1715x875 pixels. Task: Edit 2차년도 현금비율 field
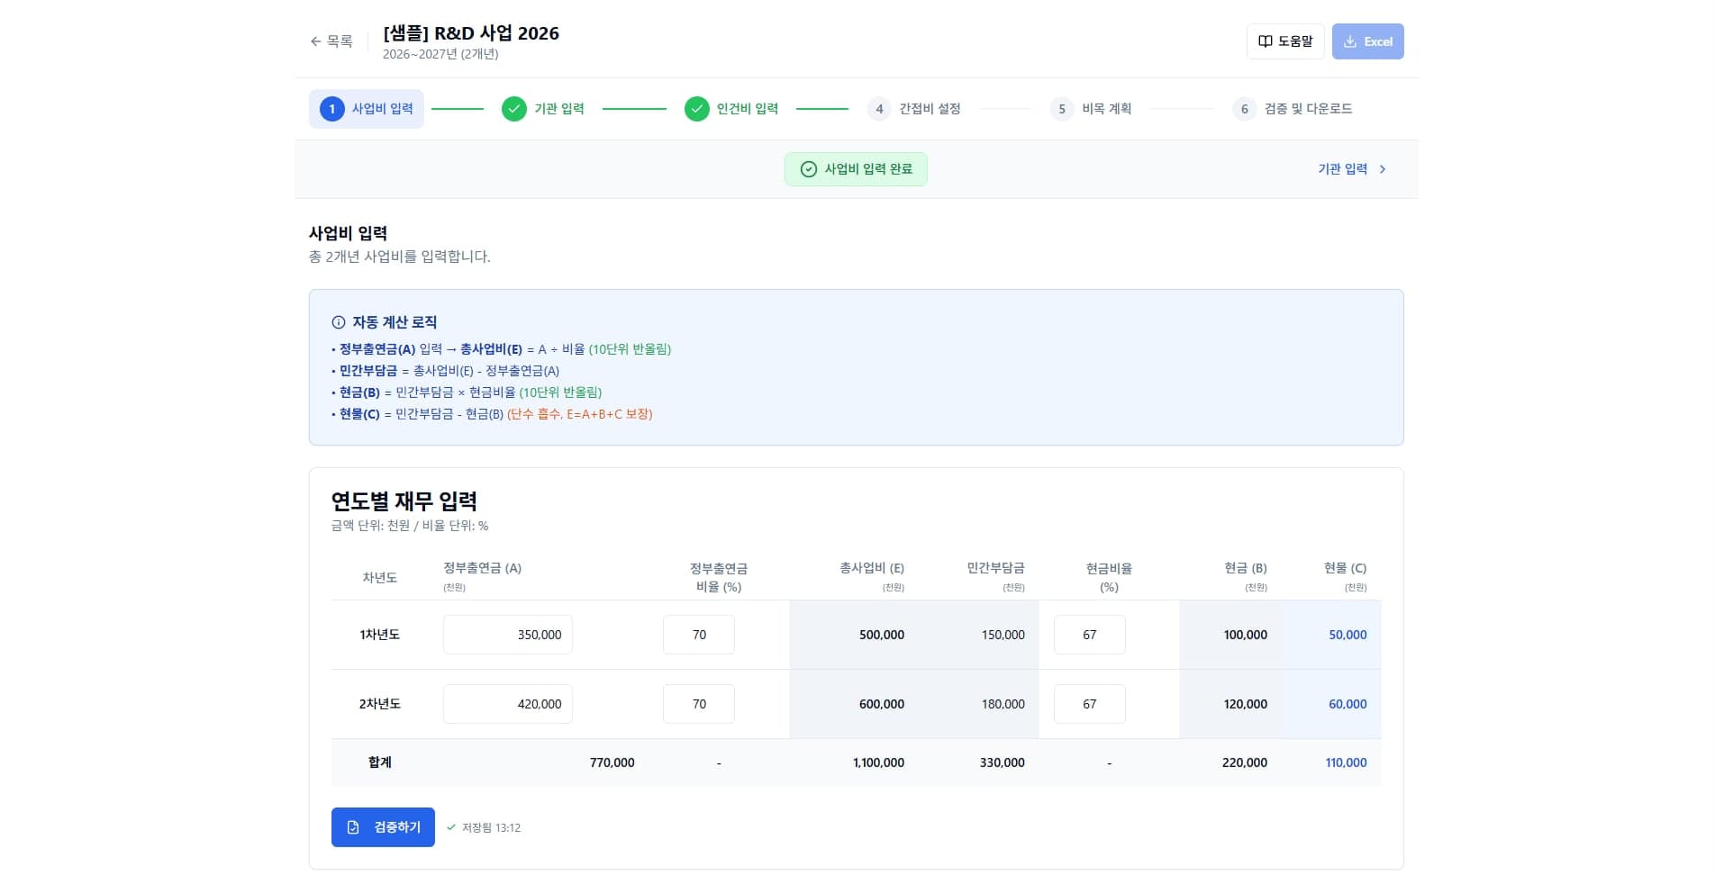click(x=1090, y=704)
